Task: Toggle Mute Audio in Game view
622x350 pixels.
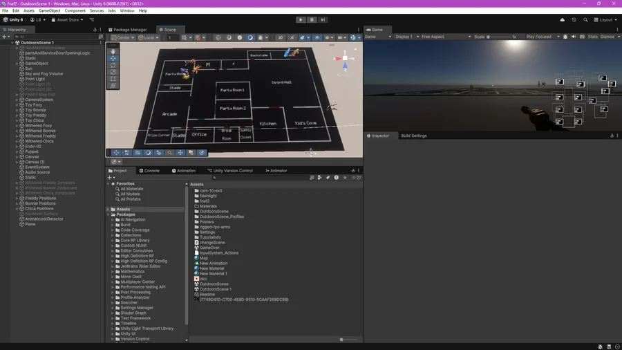Action: pos(574,37)
